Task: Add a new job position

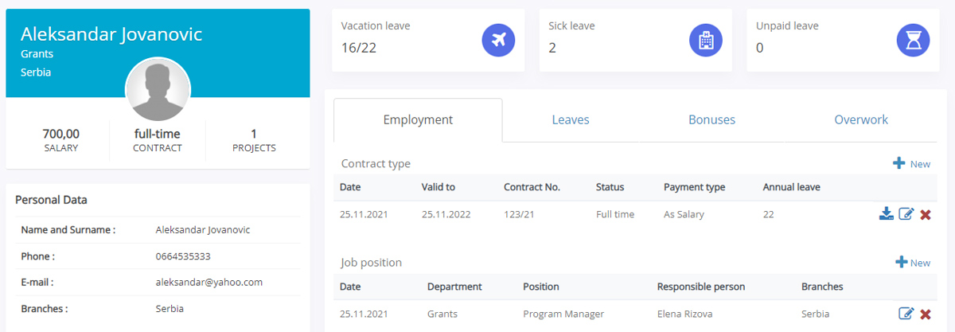Action: [912, 263]
